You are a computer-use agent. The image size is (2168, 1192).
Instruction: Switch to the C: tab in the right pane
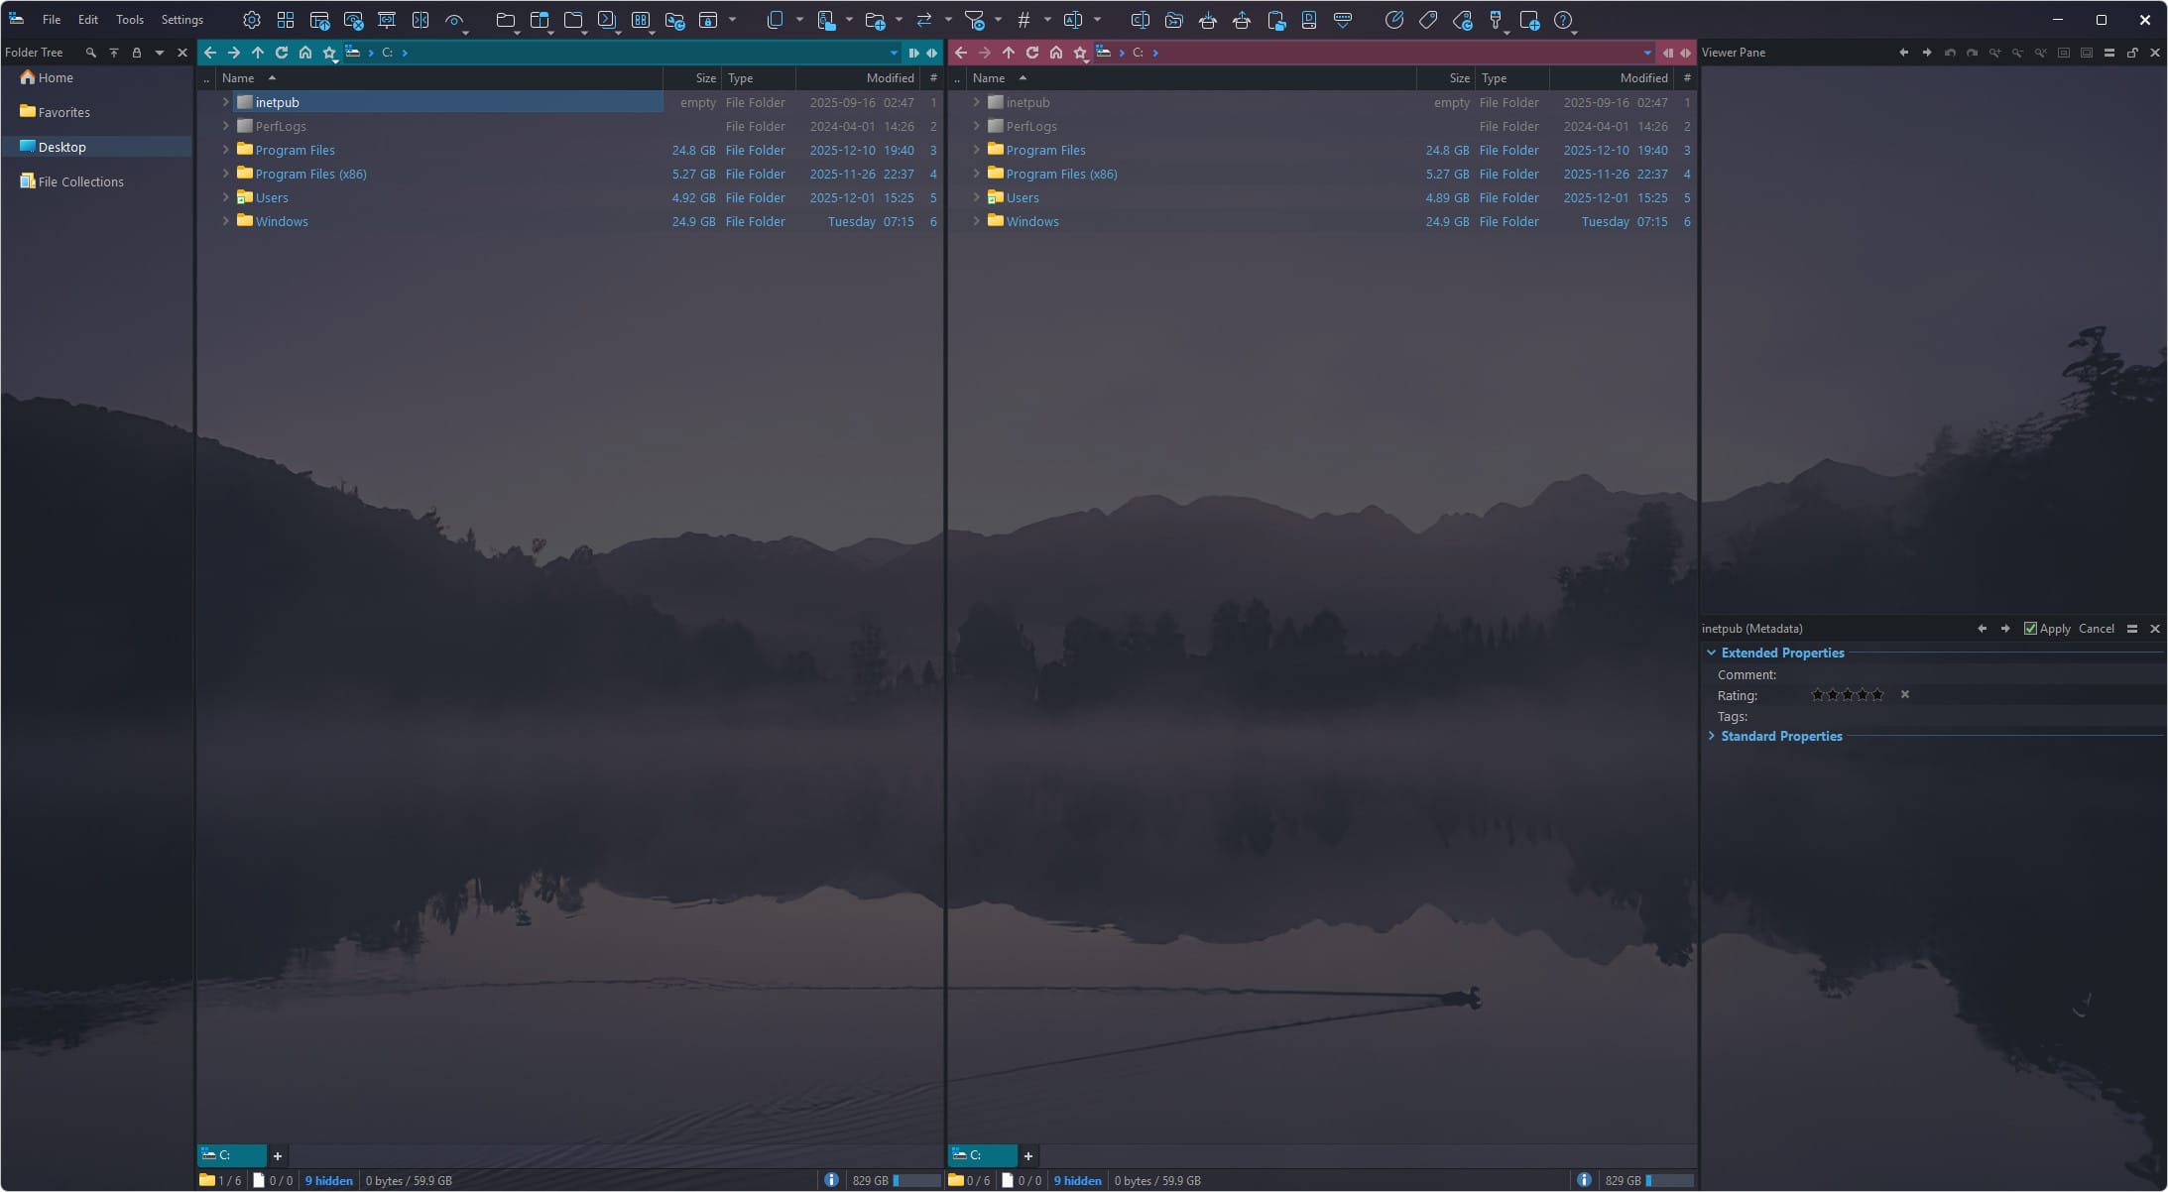coord(980,1154)
